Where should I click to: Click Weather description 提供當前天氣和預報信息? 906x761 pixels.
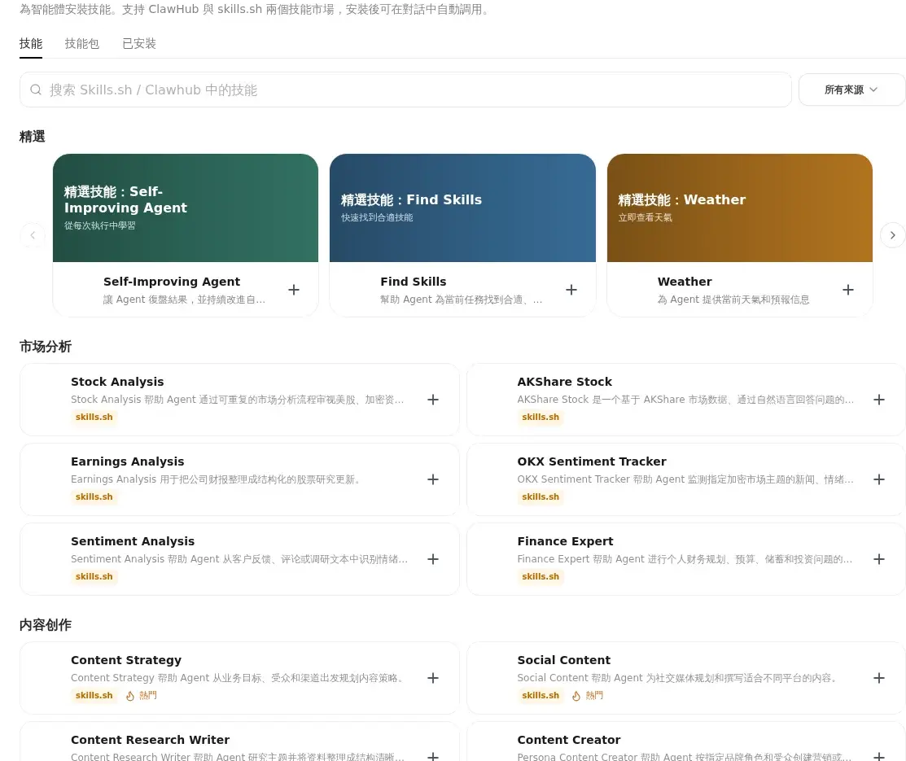733,300
